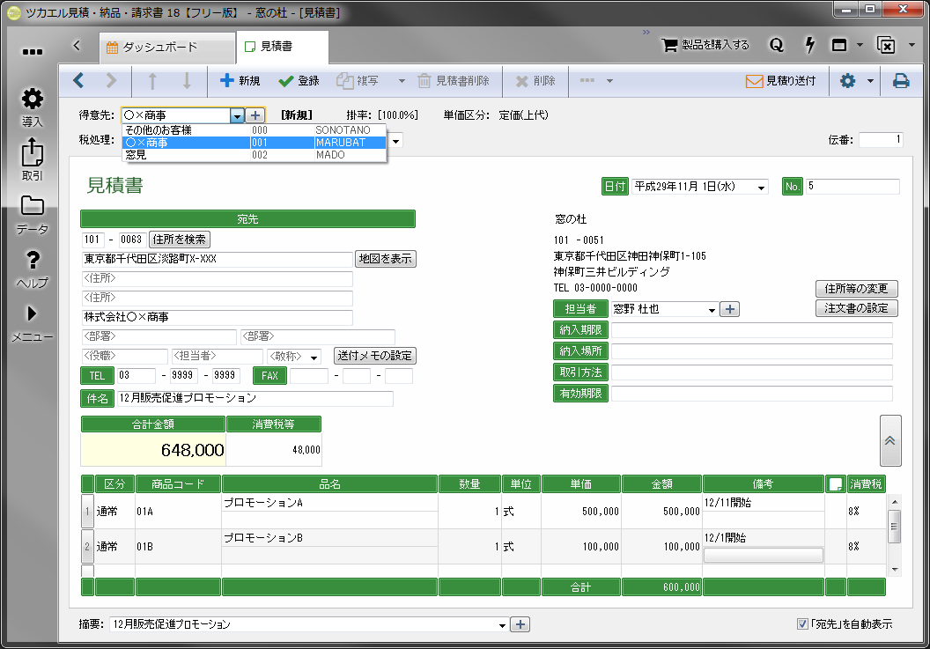Viewport: 930px width, 649px height.
Task: Click the 件名 green label button
Action: click(x=97, y=398)
